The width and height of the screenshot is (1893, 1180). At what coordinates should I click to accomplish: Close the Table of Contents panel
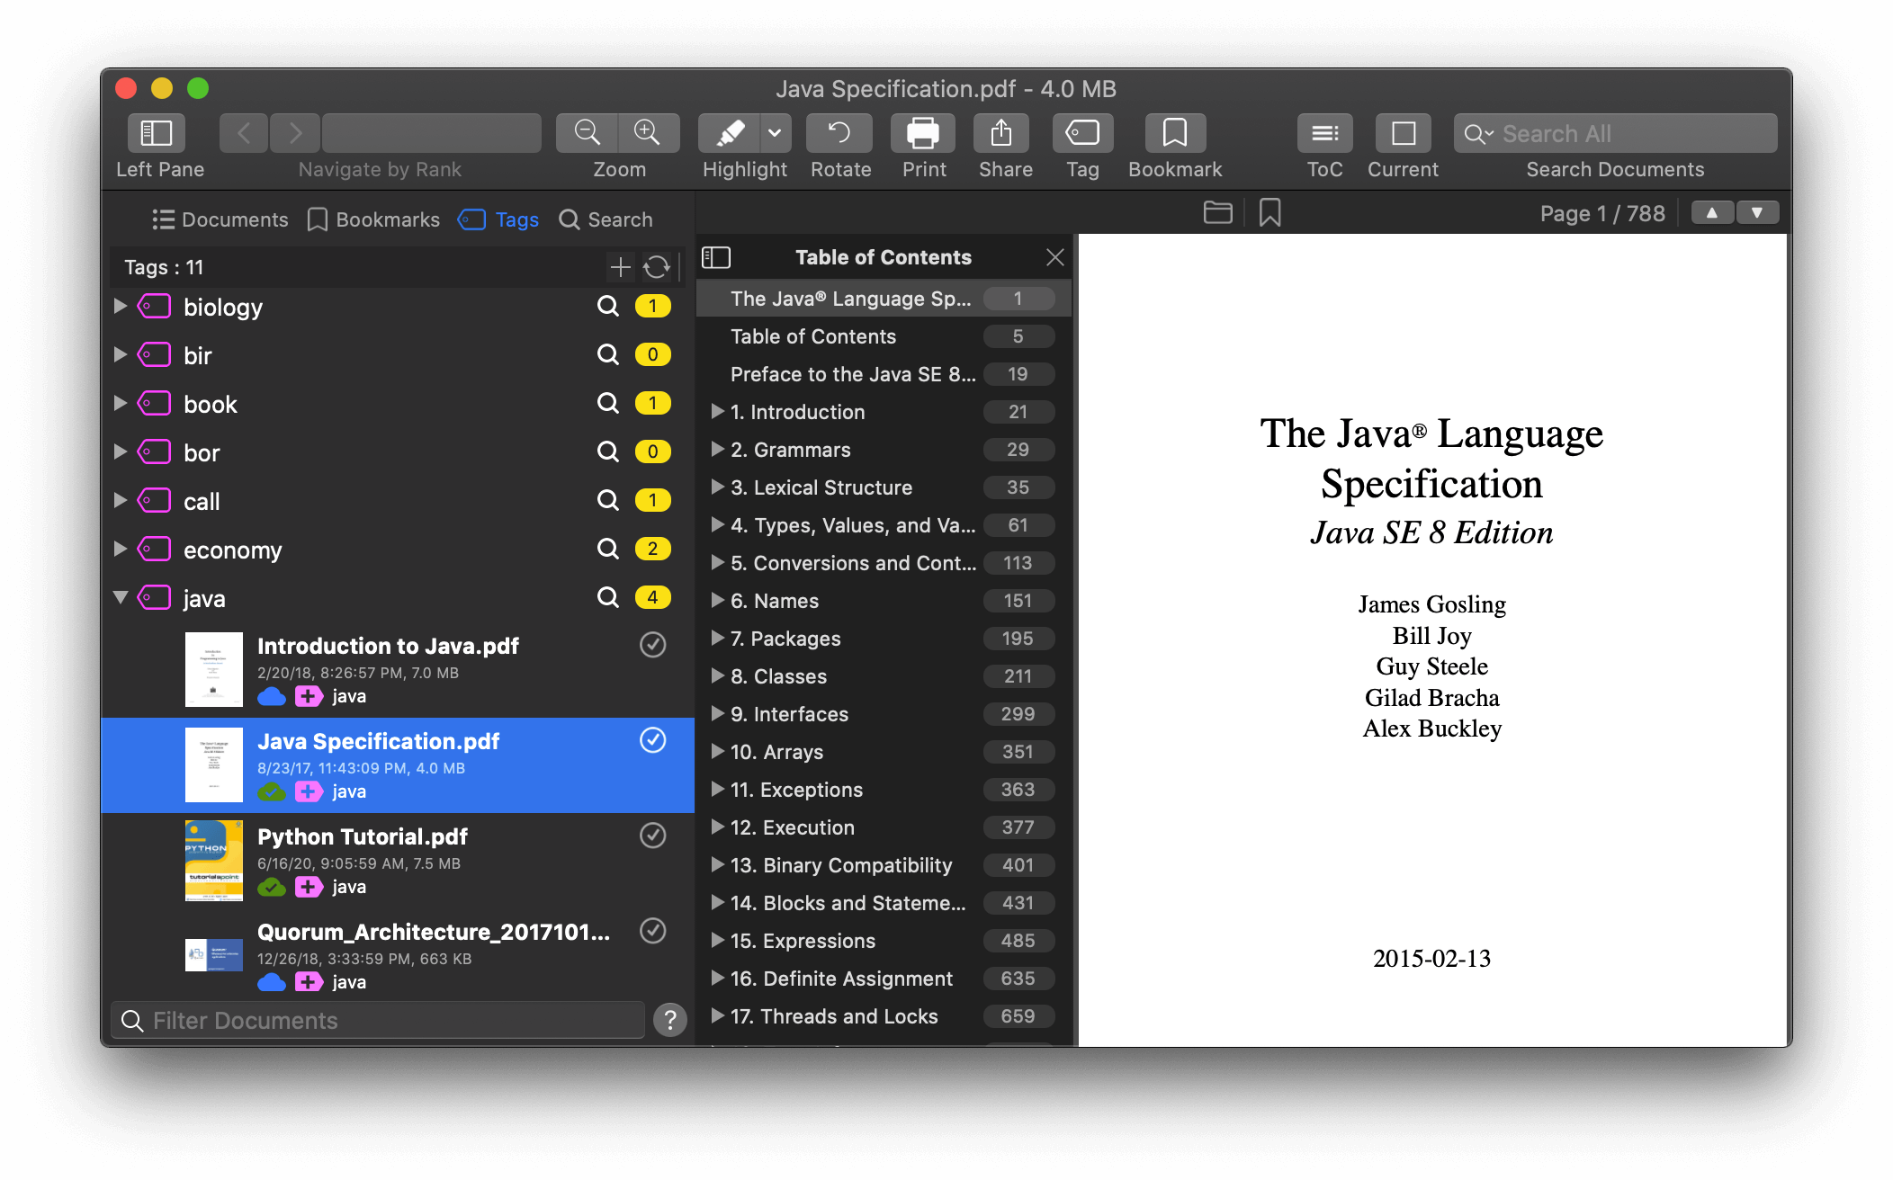[1055, 258]
